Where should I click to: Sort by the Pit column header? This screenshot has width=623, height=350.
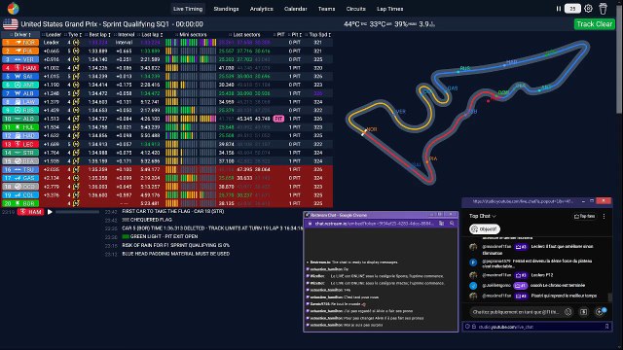coord(294,35)
